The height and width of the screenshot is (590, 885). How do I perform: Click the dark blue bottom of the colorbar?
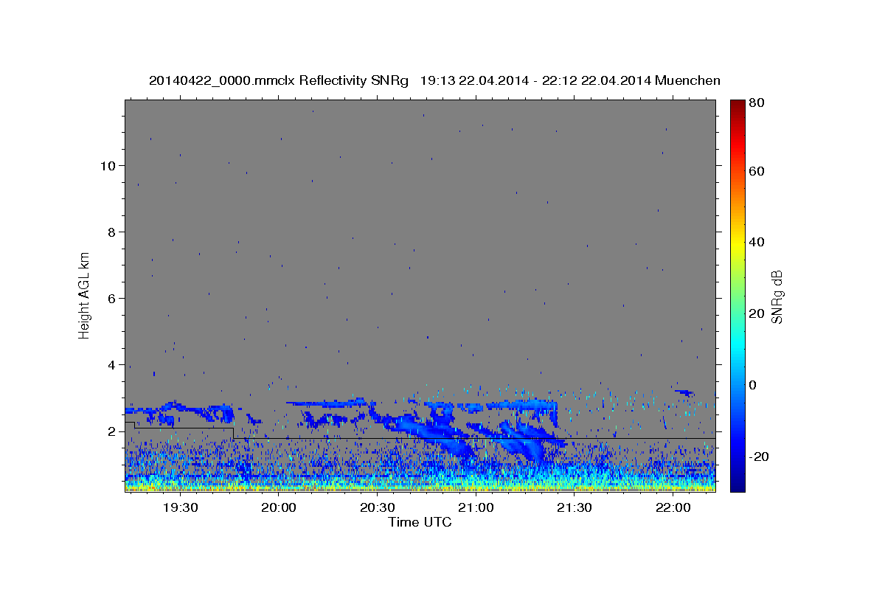pyautogui.click(x=737, y=485)
